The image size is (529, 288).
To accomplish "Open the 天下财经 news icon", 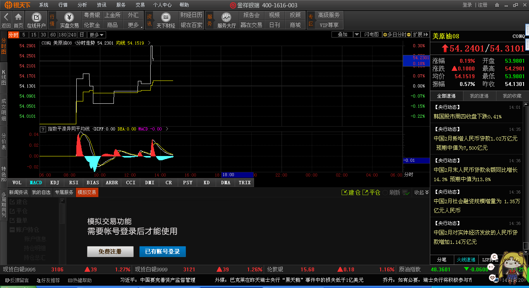I will pyautogui.click(x=166, y=17).
